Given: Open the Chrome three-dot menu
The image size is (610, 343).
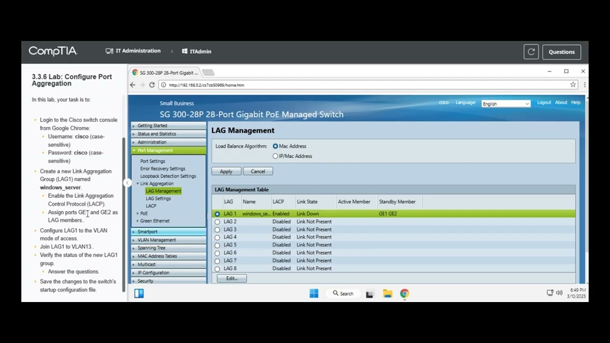Looking at the screenshot, I should coord(584,85).
